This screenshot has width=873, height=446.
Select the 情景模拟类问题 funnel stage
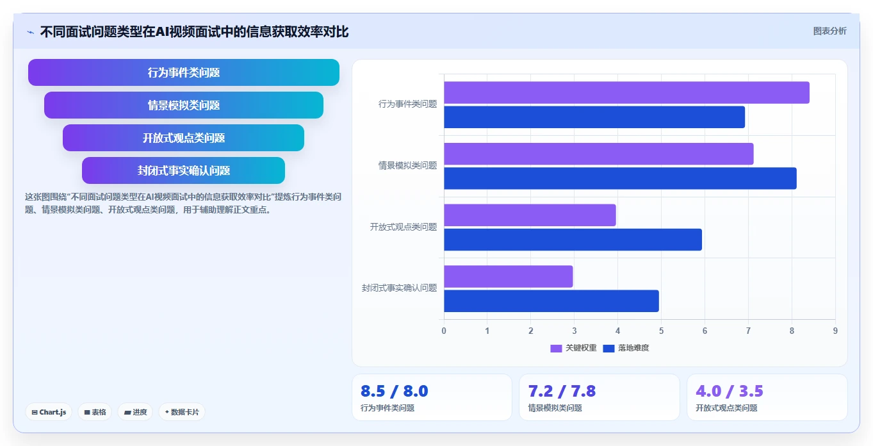pos(184,105)
